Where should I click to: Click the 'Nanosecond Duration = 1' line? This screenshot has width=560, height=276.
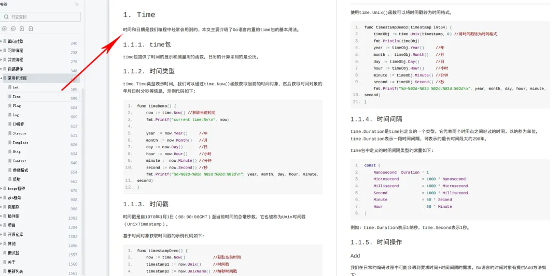[401, 172]
